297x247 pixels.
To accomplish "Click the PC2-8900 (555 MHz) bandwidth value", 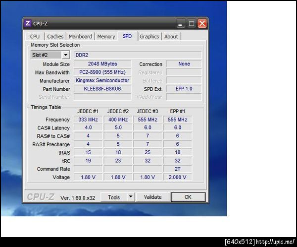I will pos(102,72).
